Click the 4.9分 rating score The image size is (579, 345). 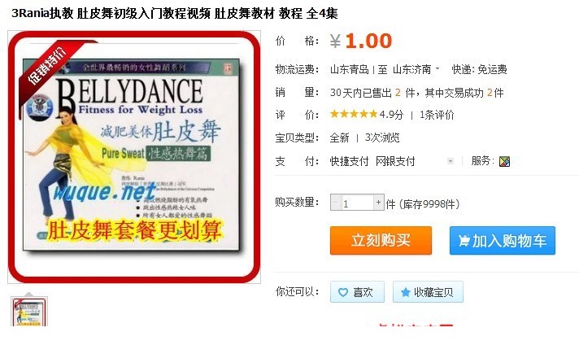(x=391, y=115)
